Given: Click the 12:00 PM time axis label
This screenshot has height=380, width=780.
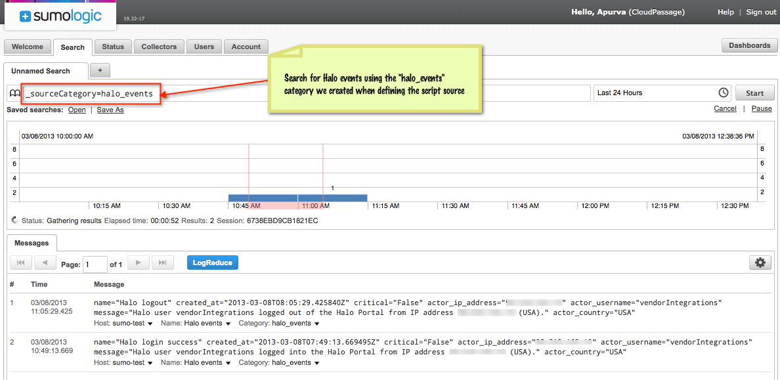Looking at the screenshot, I should 596,205.
